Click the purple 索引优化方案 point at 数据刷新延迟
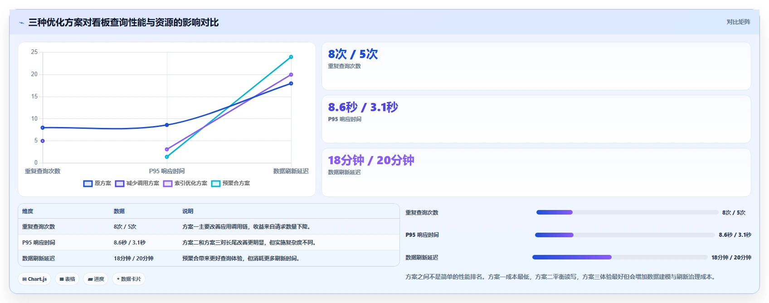 click(291, 75)
